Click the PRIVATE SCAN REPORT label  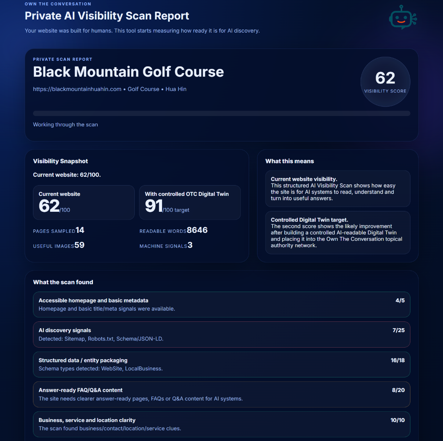click(x=63, y=59)
